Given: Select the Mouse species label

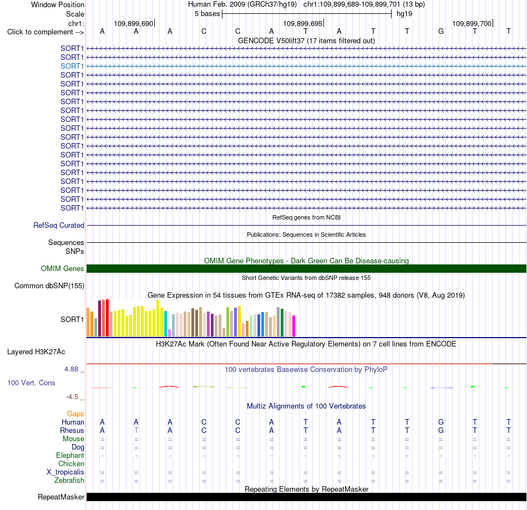Looking at the screenshot, I should pos(73,439).
